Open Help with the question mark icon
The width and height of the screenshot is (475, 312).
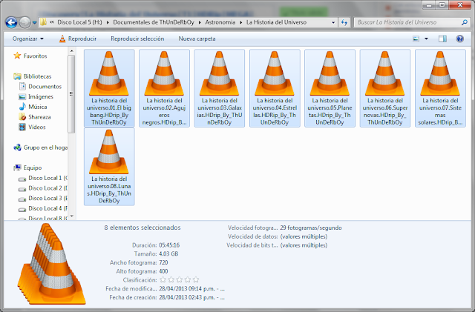click(x=460, y=39)
